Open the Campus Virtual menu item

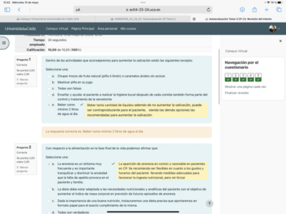tap(57, 29)
